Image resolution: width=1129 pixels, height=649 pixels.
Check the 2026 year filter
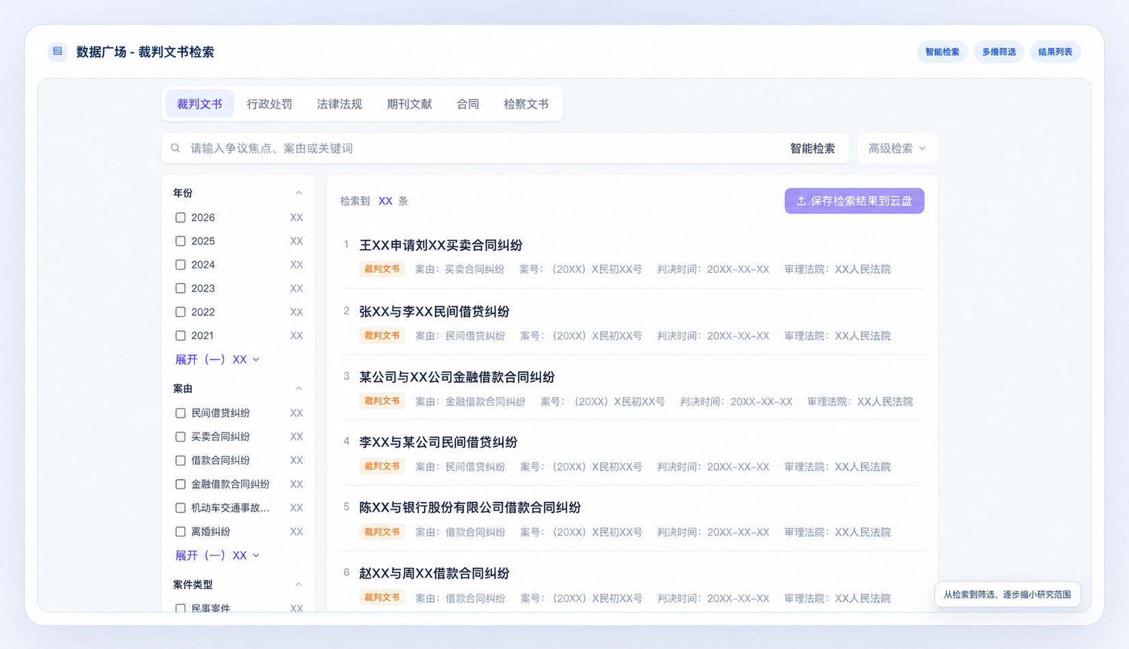click(180, 218)
